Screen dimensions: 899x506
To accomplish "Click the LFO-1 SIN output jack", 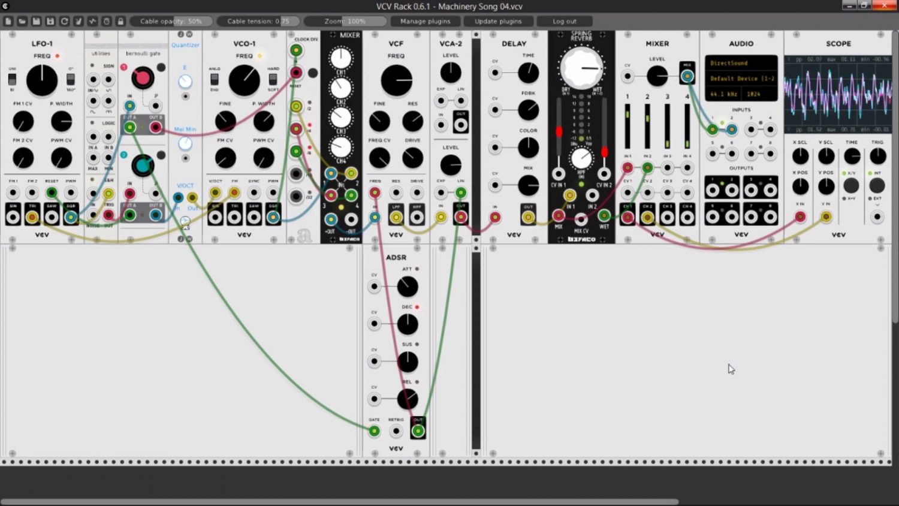I will [13, 216].
